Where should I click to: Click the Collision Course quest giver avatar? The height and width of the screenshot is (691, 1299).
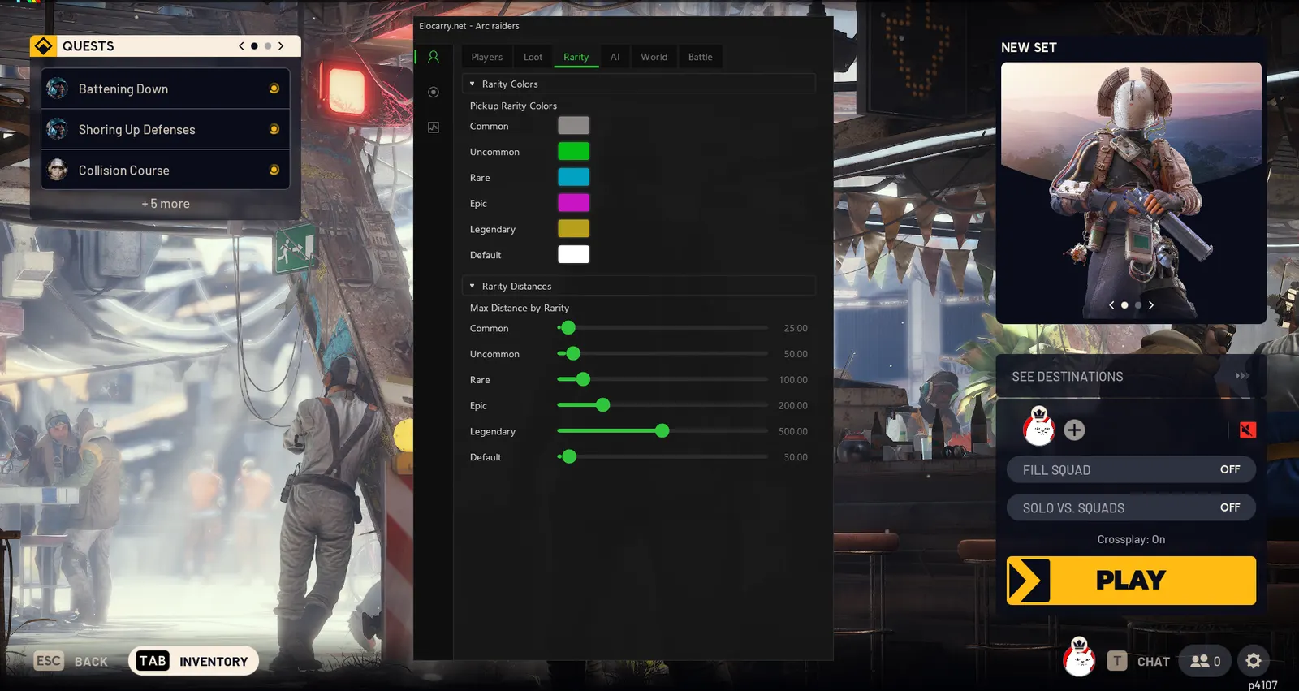click(58, 169)
